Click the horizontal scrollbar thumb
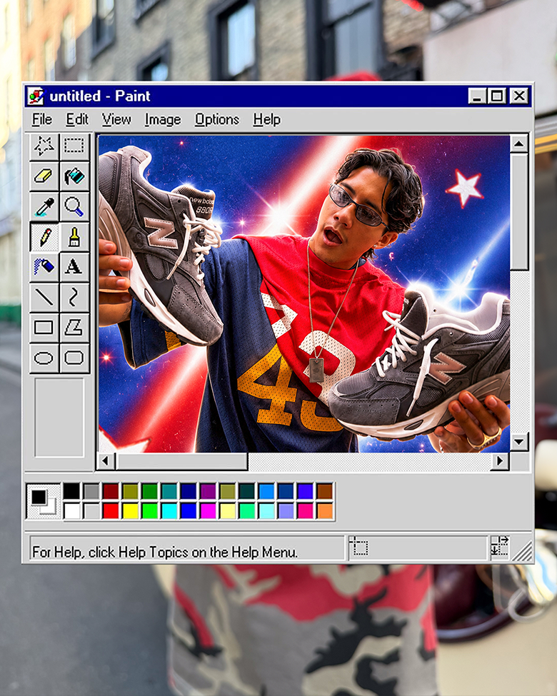557x696 pixels. [181, 461]
